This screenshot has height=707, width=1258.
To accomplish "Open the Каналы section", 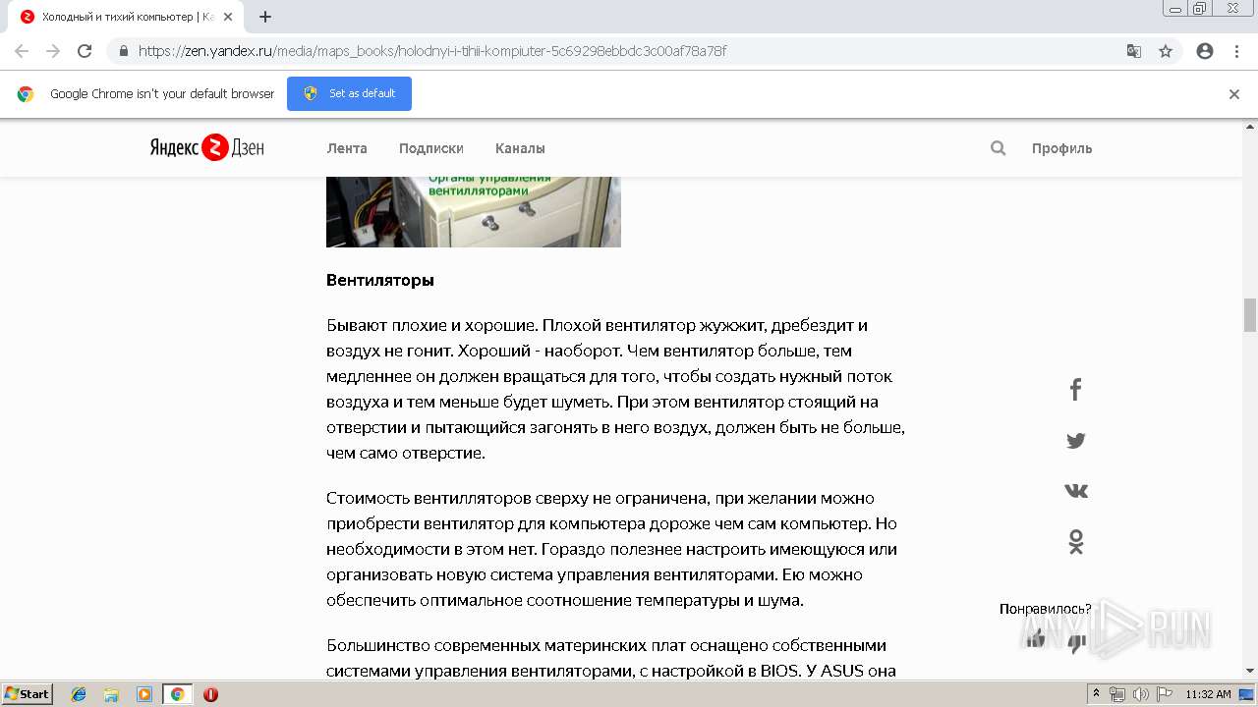I will (x=520, y=148).
